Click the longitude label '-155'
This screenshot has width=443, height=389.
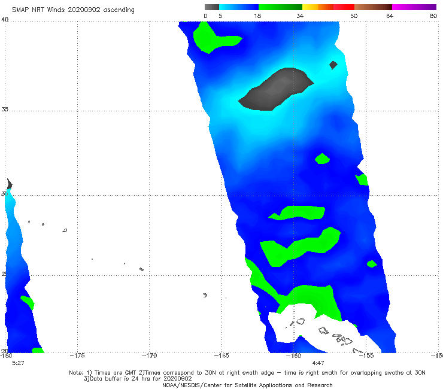[x=366, y=355]
